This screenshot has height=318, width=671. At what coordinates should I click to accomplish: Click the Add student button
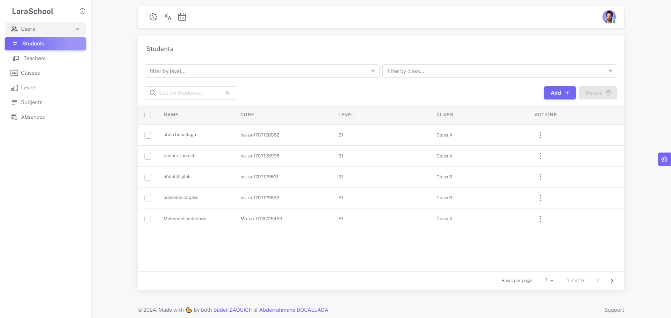(x=560, y=93)
